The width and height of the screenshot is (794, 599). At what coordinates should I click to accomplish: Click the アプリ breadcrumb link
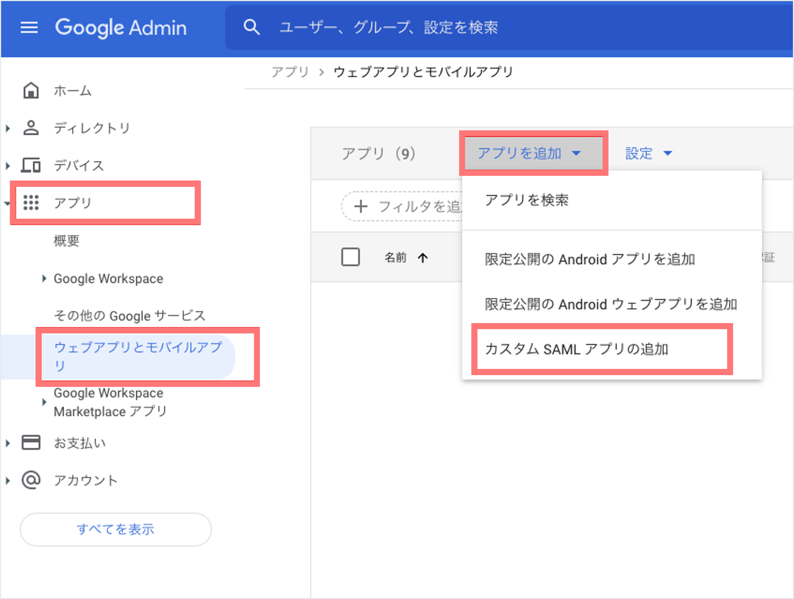pyautogui.click(x=290, y=72)
